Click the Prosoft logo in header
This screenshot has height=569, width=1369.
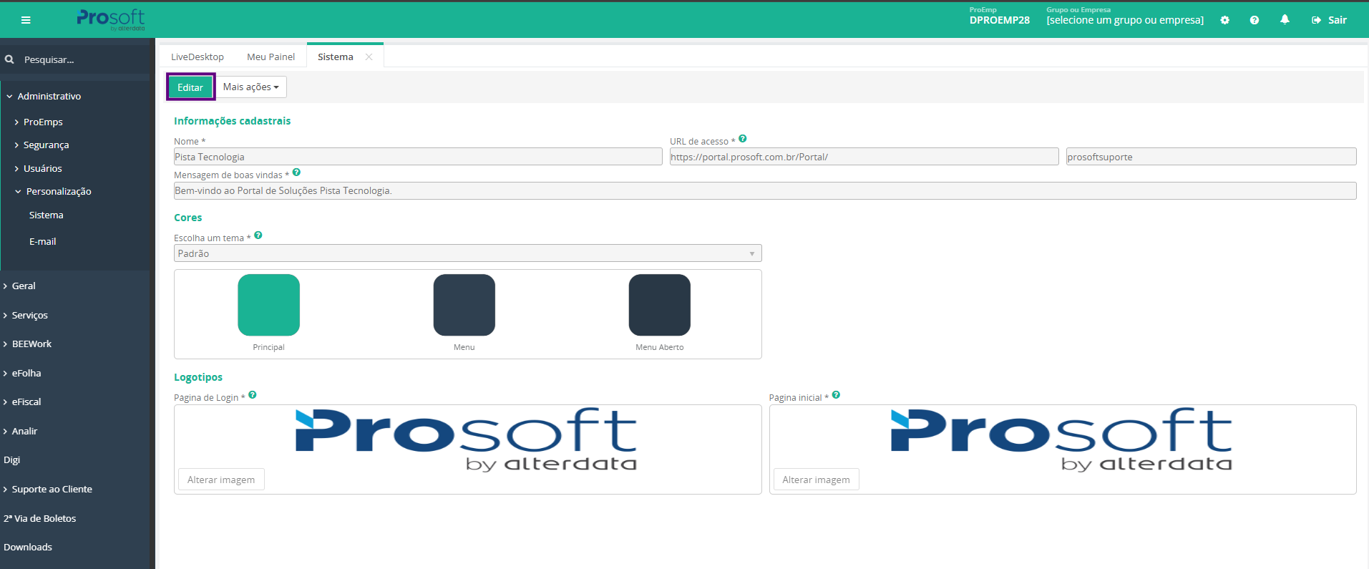(x=111, y=19)
